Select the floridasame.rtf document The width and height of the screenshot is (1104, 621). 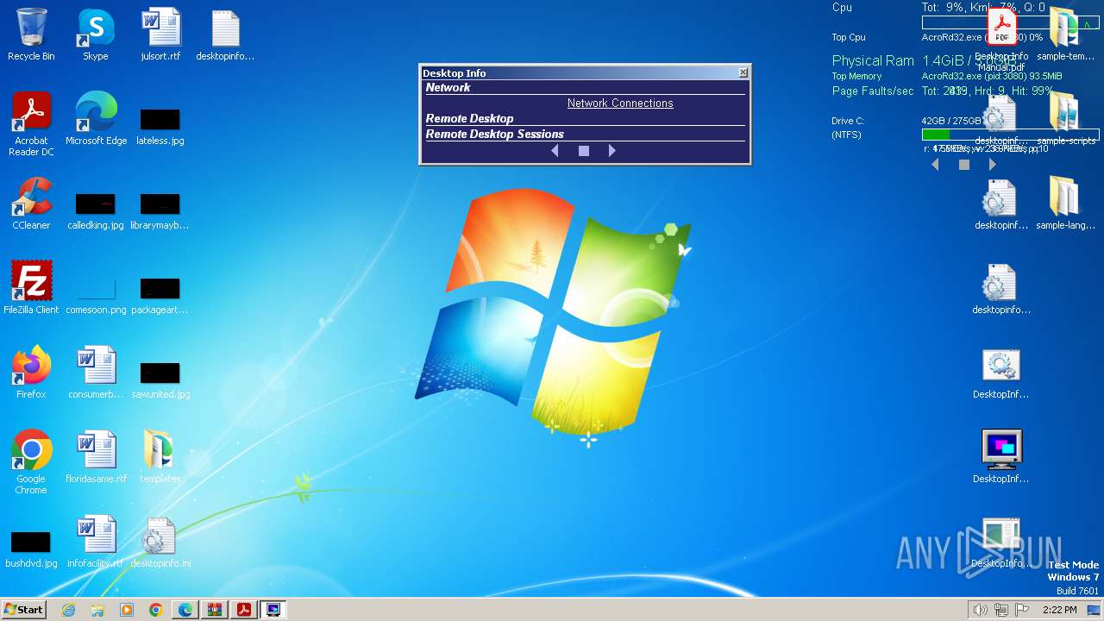(96, 457)
